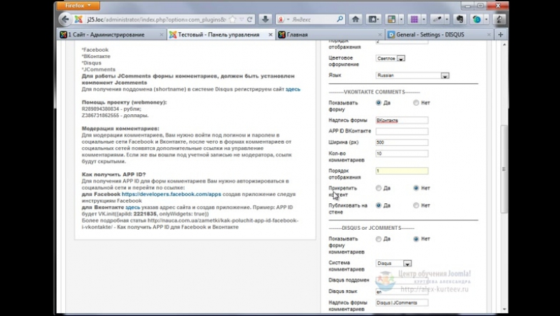Screen dimensions: 560x316
Task: Click the Joomla site icon in the address bar
Action: (x=78, y=20)
